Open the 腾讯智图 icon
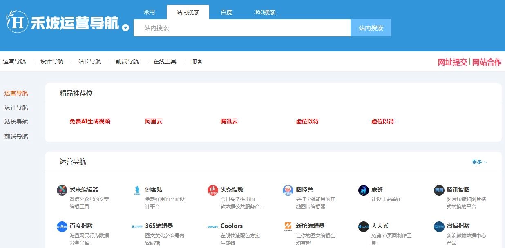 [439, 190]
